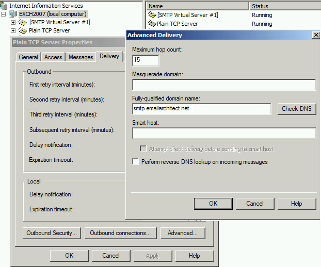Image resolution: width=321 pixels, height=267 pixels.
Task: Close the Advanced Delivery dialog
Action: 316,35
